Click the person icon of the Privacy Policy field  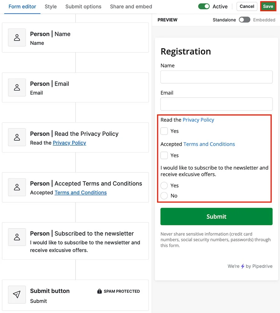click(x=17, y=137)
